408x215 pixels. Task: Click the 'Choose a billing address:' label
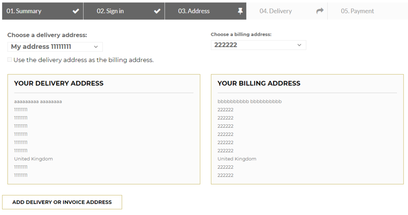coord(241,35)
